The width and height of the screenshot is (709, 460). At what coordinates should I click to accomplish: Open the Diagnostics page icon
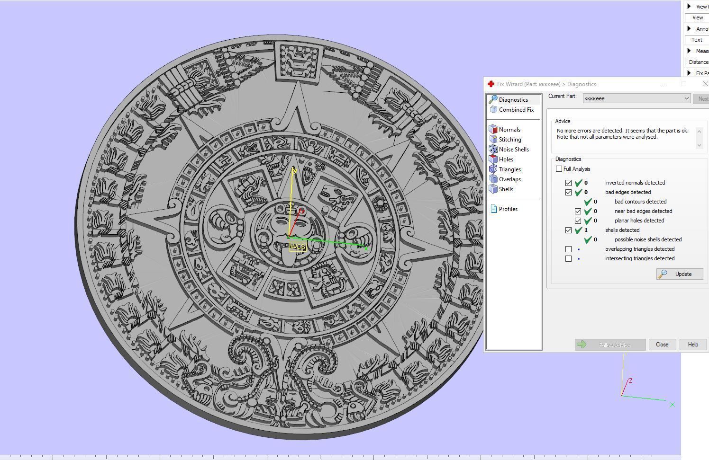[493, 99]
